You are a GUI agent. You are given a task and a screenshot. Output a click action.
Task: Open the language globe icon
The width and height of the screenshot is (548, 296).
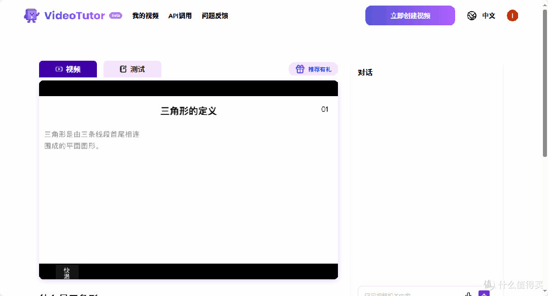[471, 16]
